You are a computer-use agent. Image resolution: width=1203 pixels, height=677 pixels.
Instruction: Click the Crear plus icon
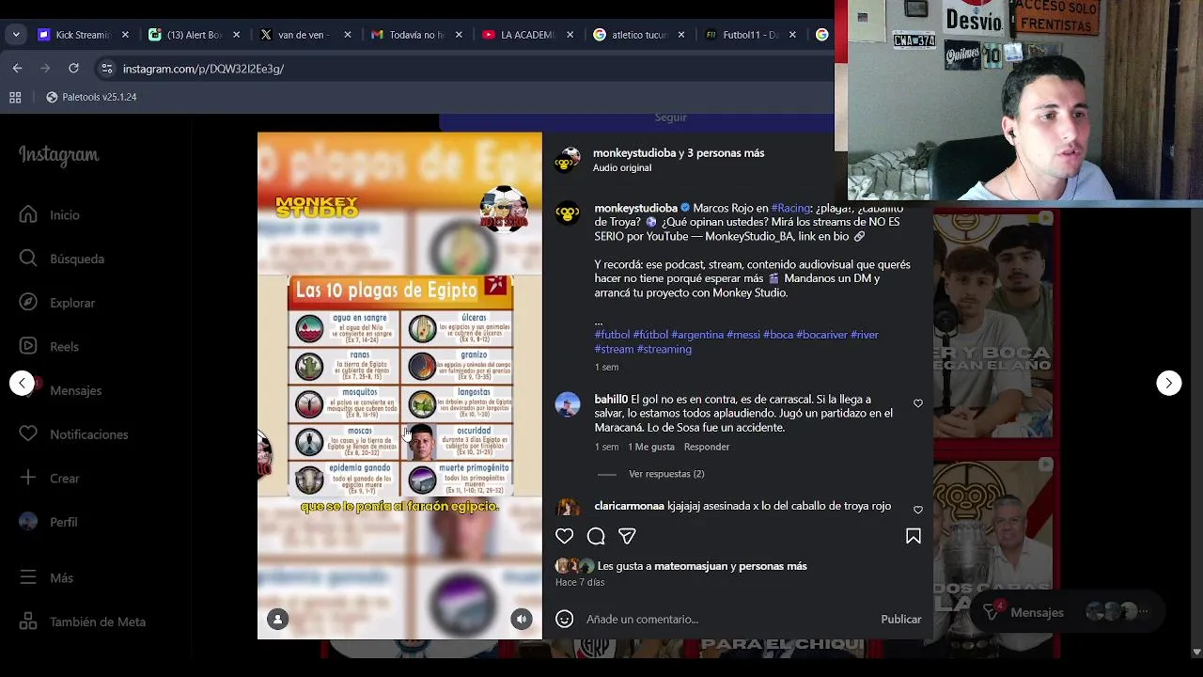[x=28, y=478]
